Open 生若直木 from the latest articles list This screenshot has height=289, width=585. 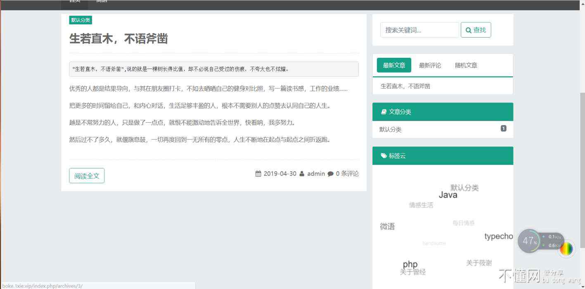tap(405, 86)
